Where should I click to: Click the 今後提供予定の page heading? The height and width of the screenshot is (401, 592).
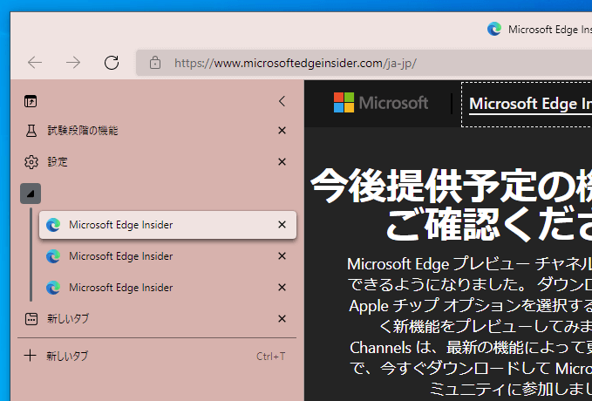(x=451, y=204)
